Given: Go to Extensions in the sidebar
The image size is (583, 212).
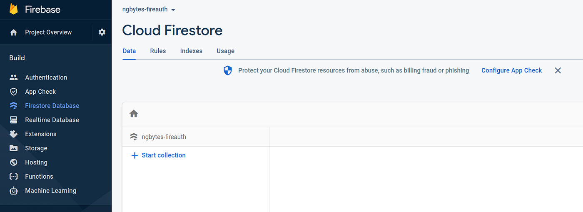Looking at the screenshot, I should [x=40, y=134].
